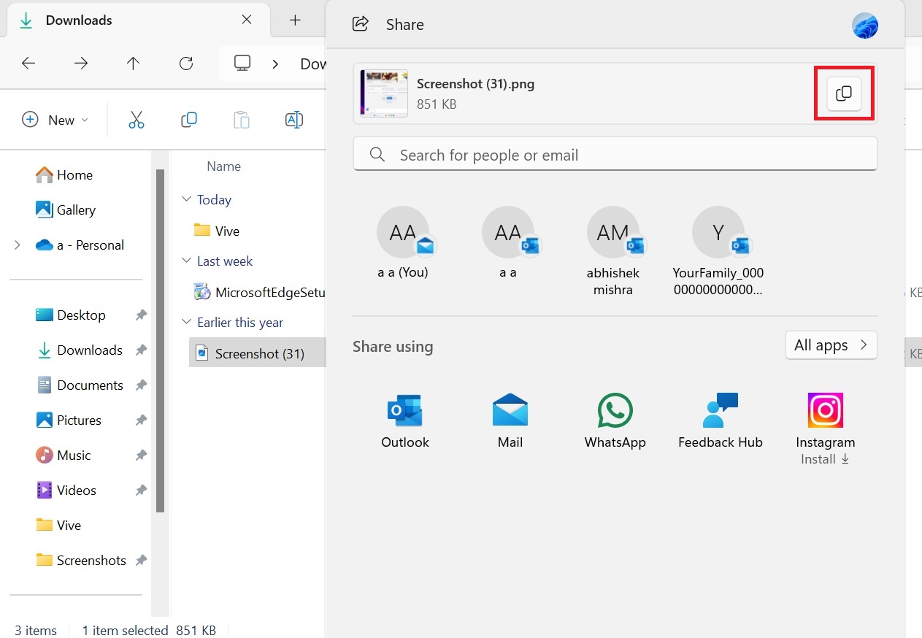
Task: Add a new Explorer tab
Action: pyautogui.click(x=295, y=20)
